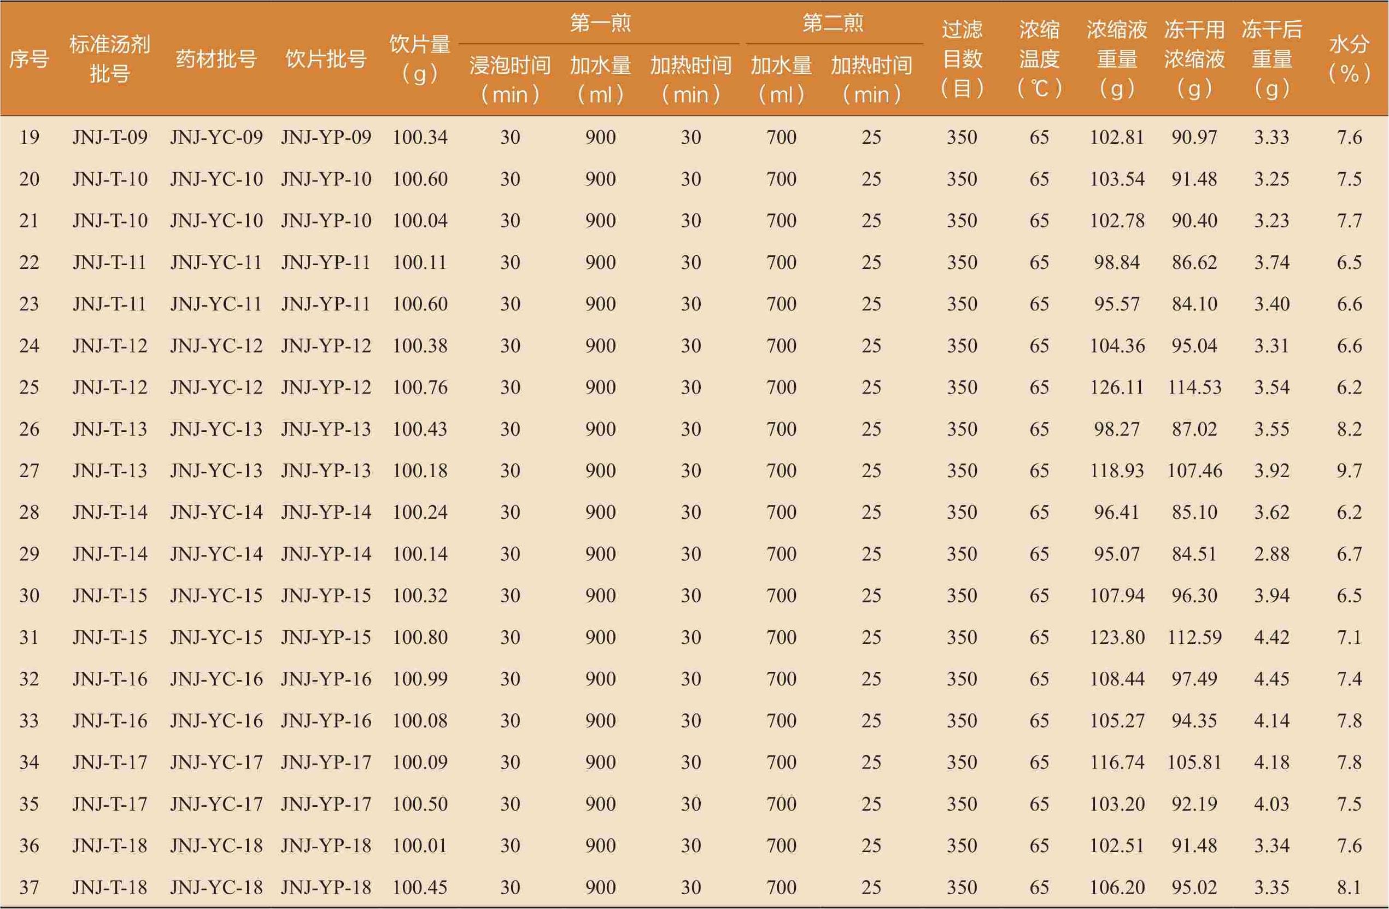Select value 102.81 in row 19

point(1116,137)
